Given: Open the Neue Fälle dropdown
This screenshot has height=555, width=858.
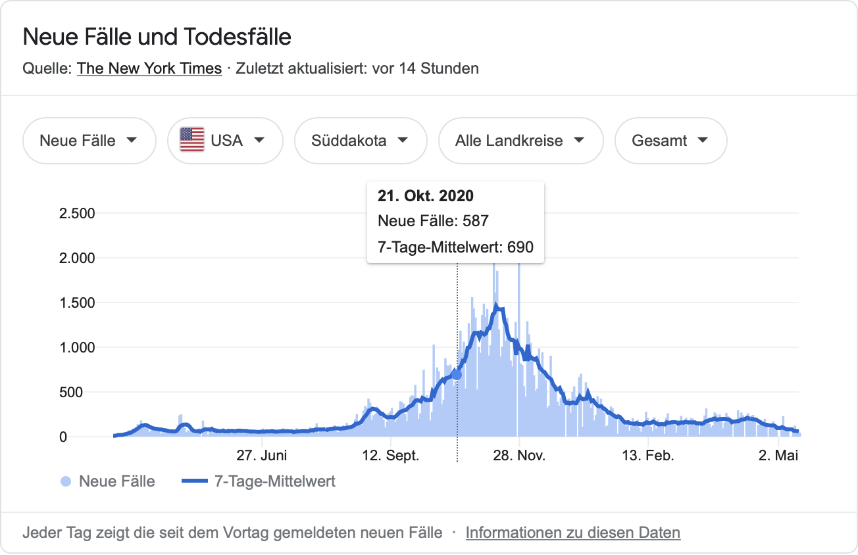Looking at the screenshot, I should click(89, 140).
